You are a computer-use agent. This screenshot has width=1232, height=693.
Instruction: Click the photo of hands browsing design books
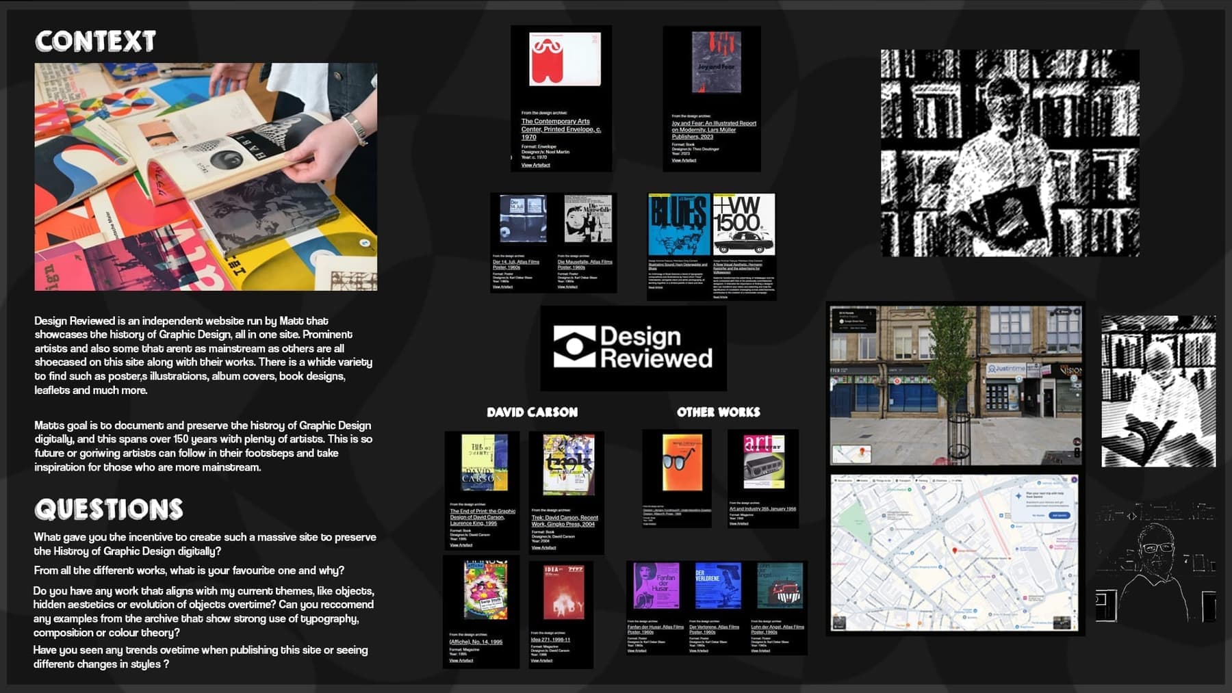pos(205,176)
